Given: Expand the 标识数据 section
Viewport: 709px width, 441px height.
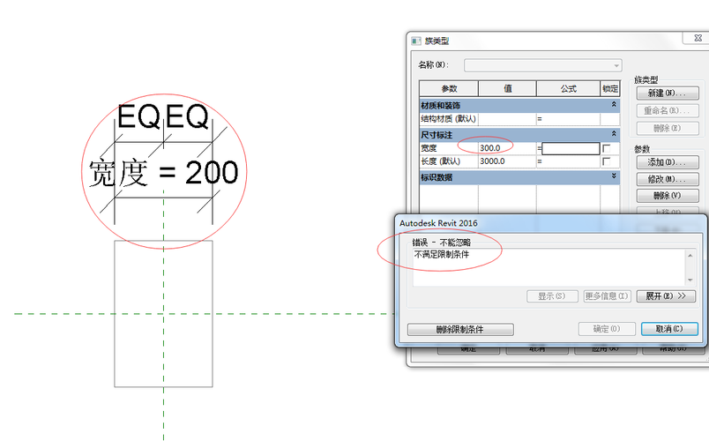Looking at the screenshot, I should (x=614, y=176).
